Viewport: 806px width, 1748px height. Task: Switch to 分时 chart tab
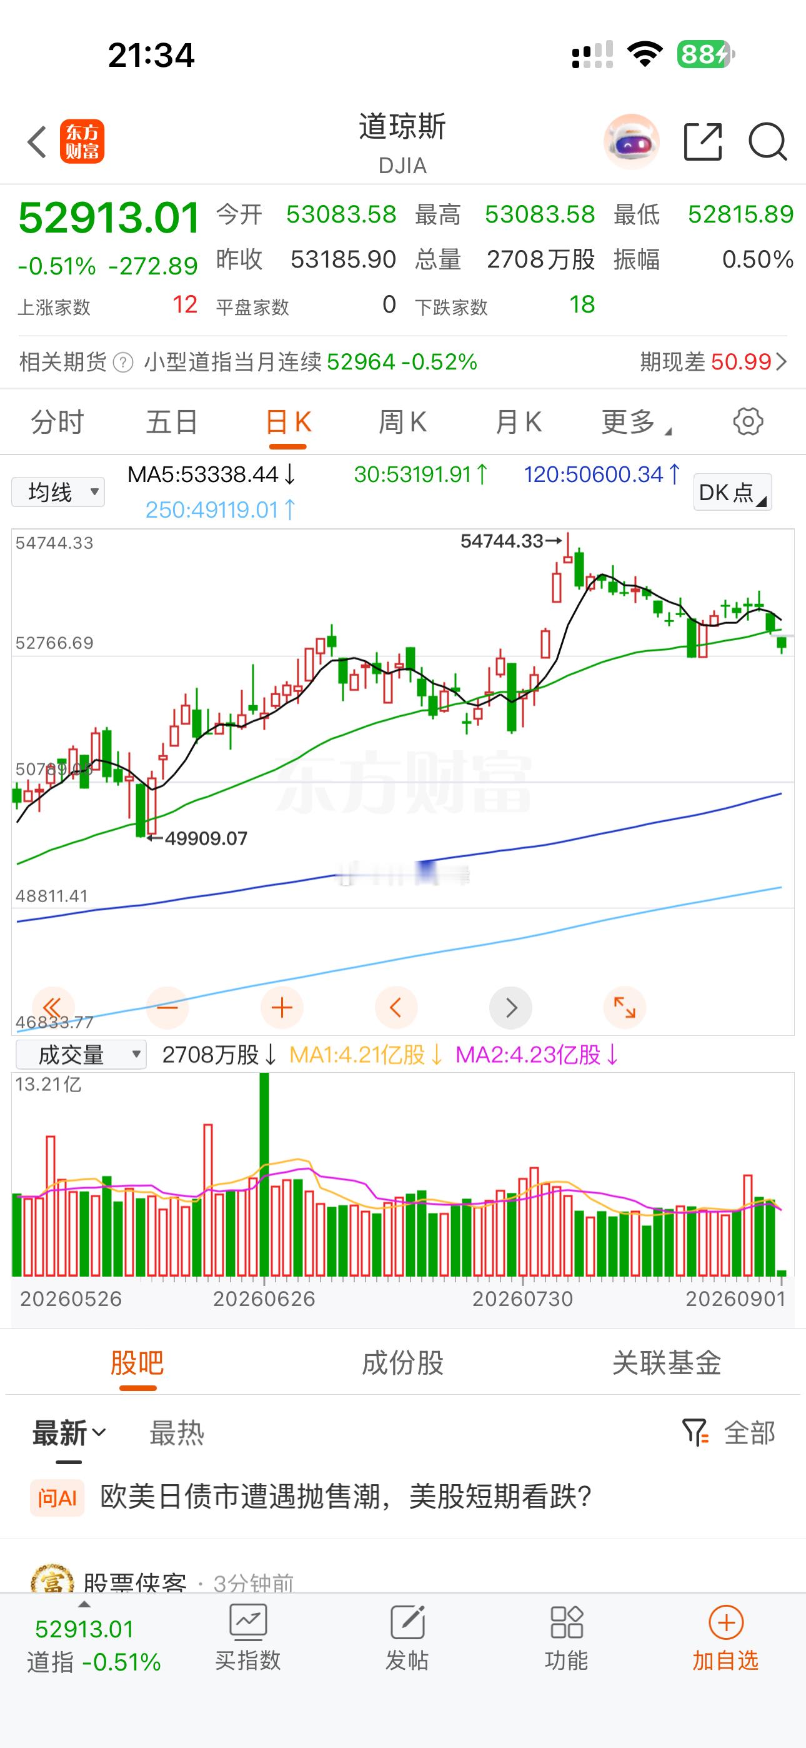(57, 422)
